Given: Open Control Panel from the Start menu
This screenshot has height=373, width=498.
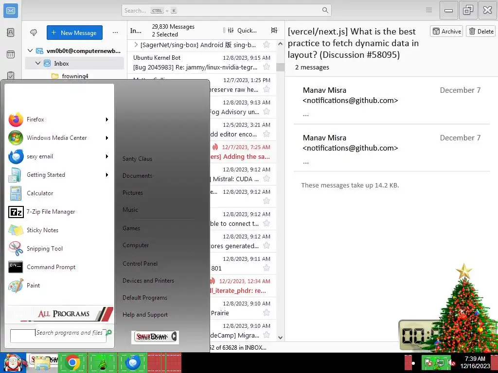Looking at the screenshot, I should pyautogui.click(x=140, y=264).
